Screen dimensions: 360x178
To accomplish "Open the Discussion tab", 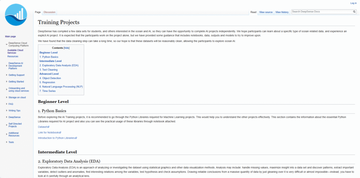I will (49, 12).
